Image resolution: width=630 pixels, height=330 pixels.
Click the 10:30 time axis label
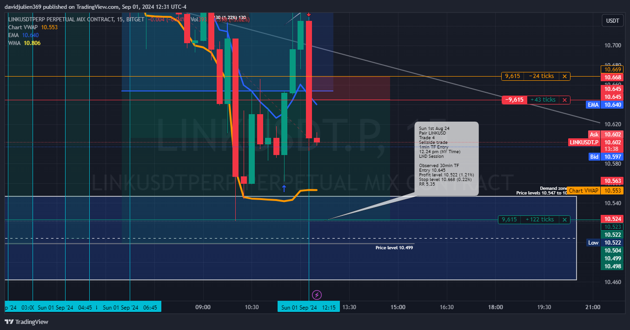point(252,307)
